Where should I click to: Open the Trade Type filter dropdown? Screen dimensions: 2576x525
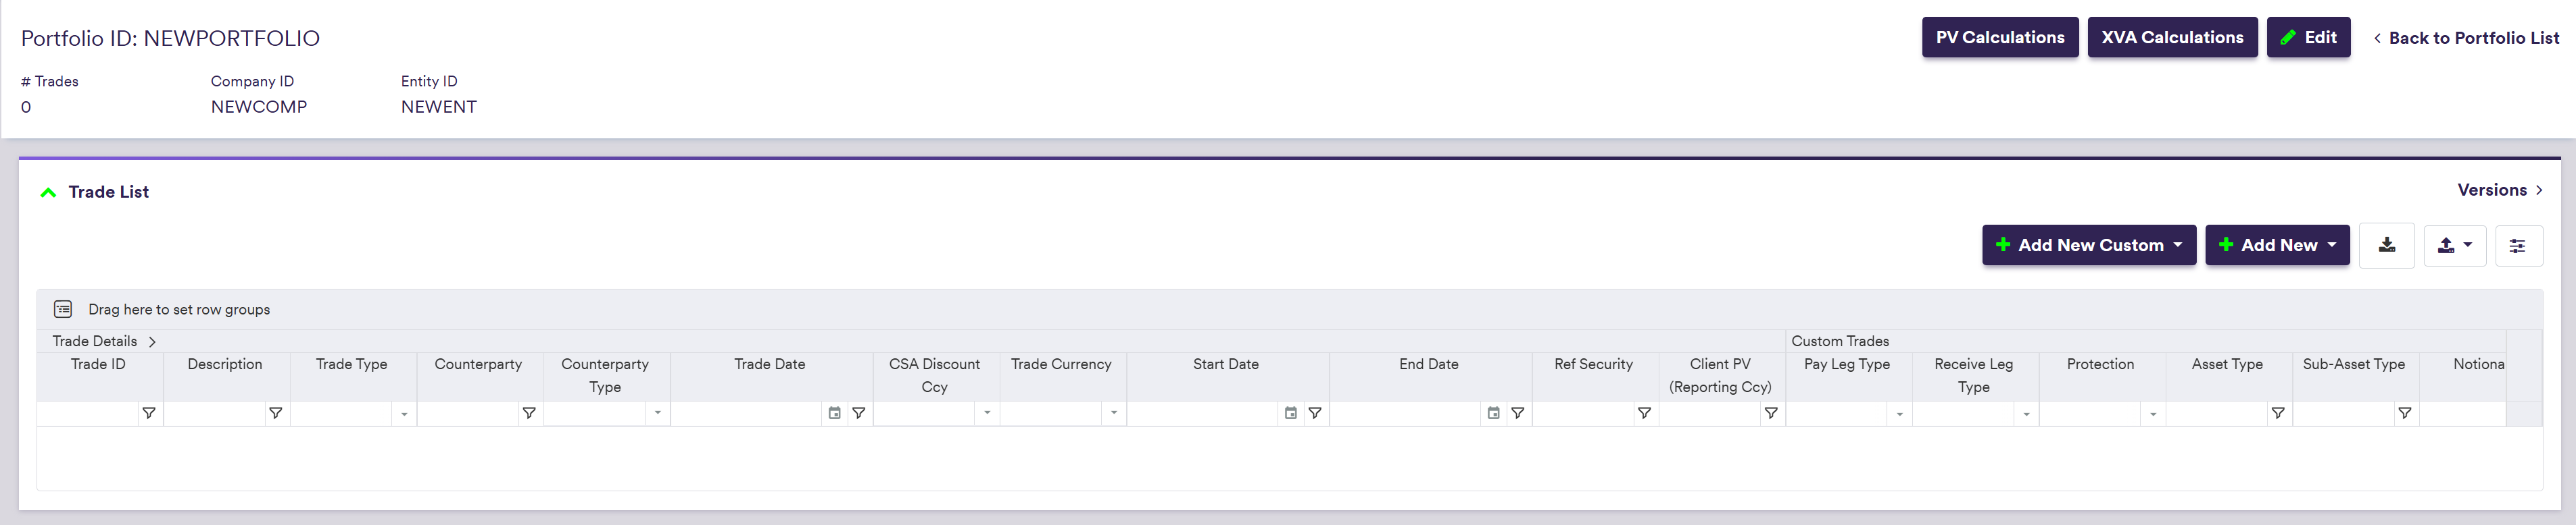tap(404, 413)
